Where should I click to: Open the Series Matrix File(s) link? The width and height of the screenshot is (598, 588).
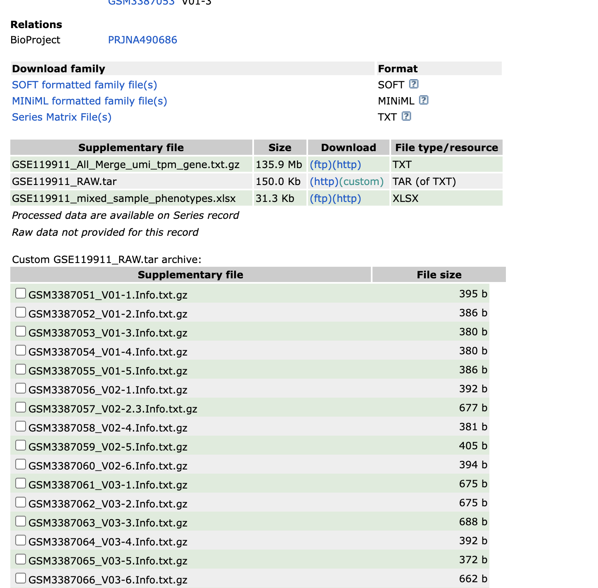62,117
